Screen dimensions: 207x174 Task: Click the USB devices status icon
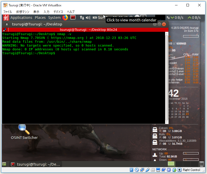pos(147,170)
